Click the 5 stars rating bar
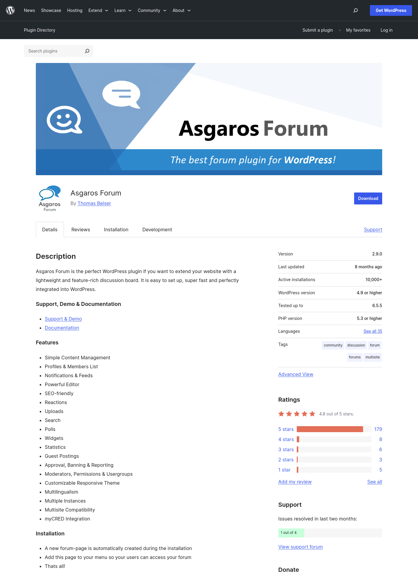 (x=334, y=429)
